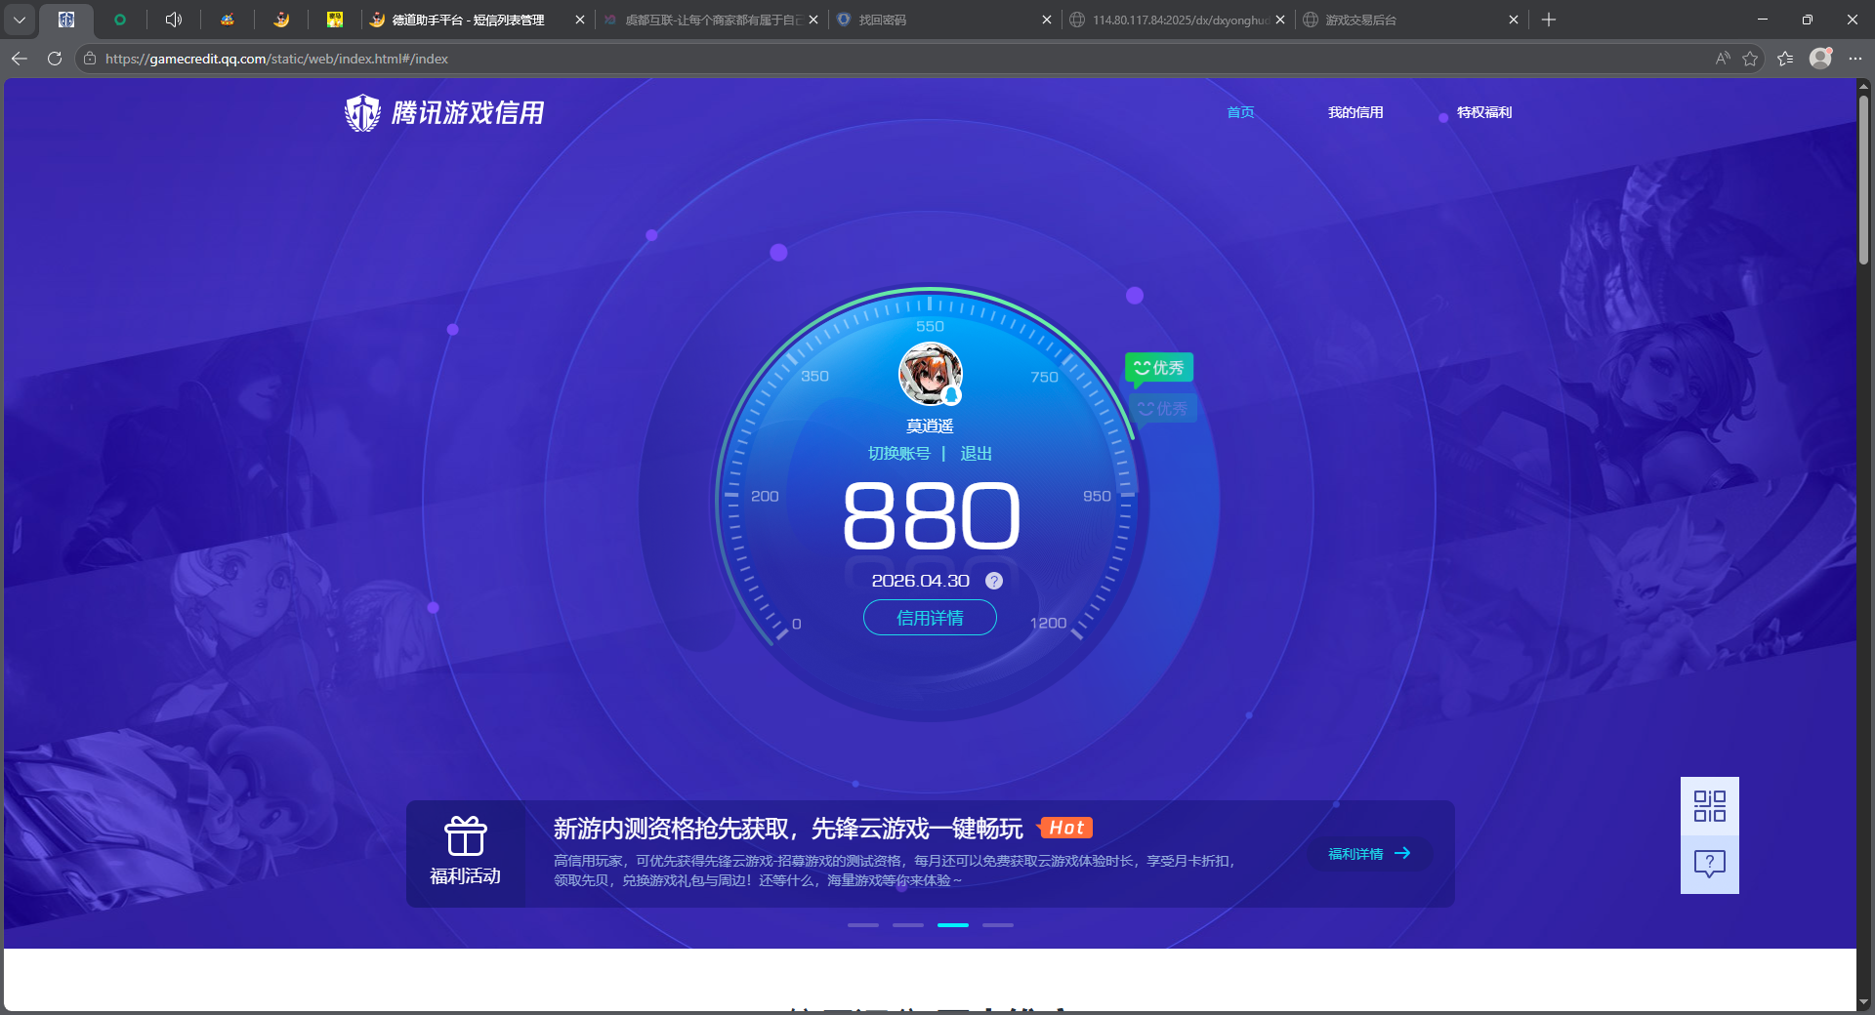Image resolution: width=1875 pixels, height=1015 pixels.
Task: Open 我的信用 navigation item
Action: point(1355,112)
